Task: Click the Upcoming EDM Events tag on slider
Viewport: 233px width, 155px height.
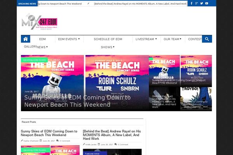Action: tap(34, 60)
